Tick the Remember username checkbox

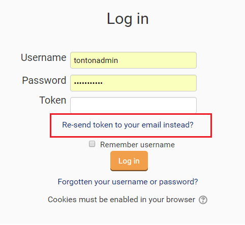coord(92,144)
